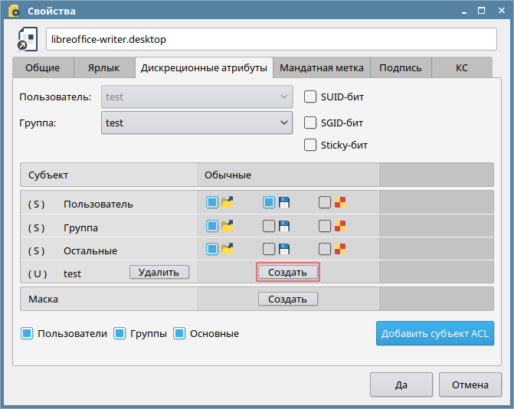Enable the Sticky-бит checkbox
The height and width of the screenshot is (409, 514).
310,145
